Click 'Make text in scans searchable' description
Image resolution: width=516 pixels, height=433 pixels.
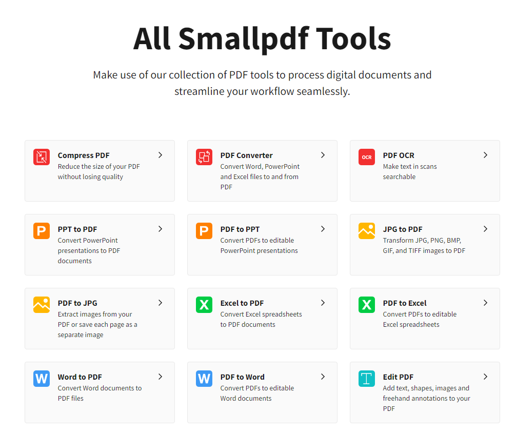point(410,171)
